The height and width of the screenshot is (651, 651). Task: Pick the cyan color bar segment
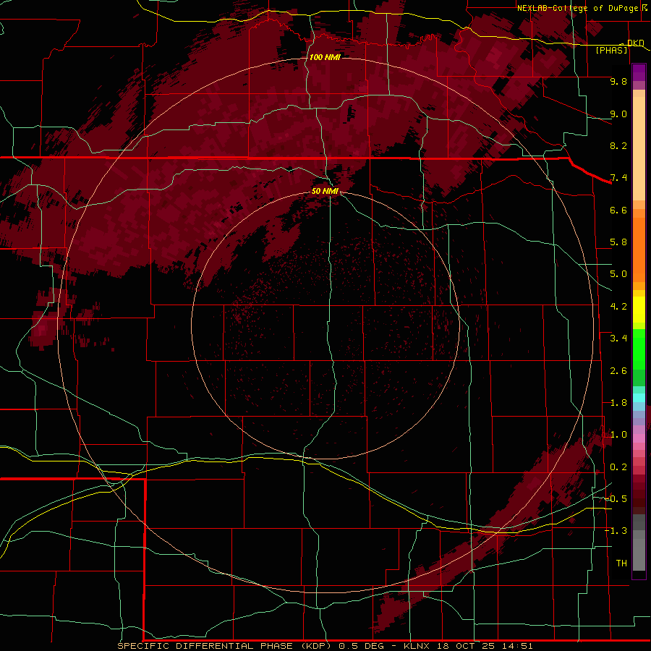(x=639, y=398)
